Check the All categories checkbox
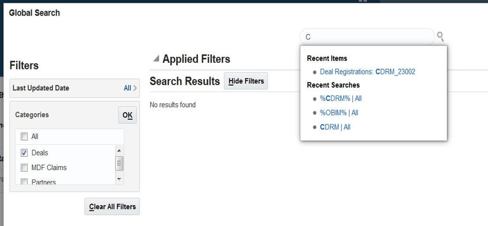The height and width of the screenshot is (226, 488). pyautogui.click(x=24, y=137)
